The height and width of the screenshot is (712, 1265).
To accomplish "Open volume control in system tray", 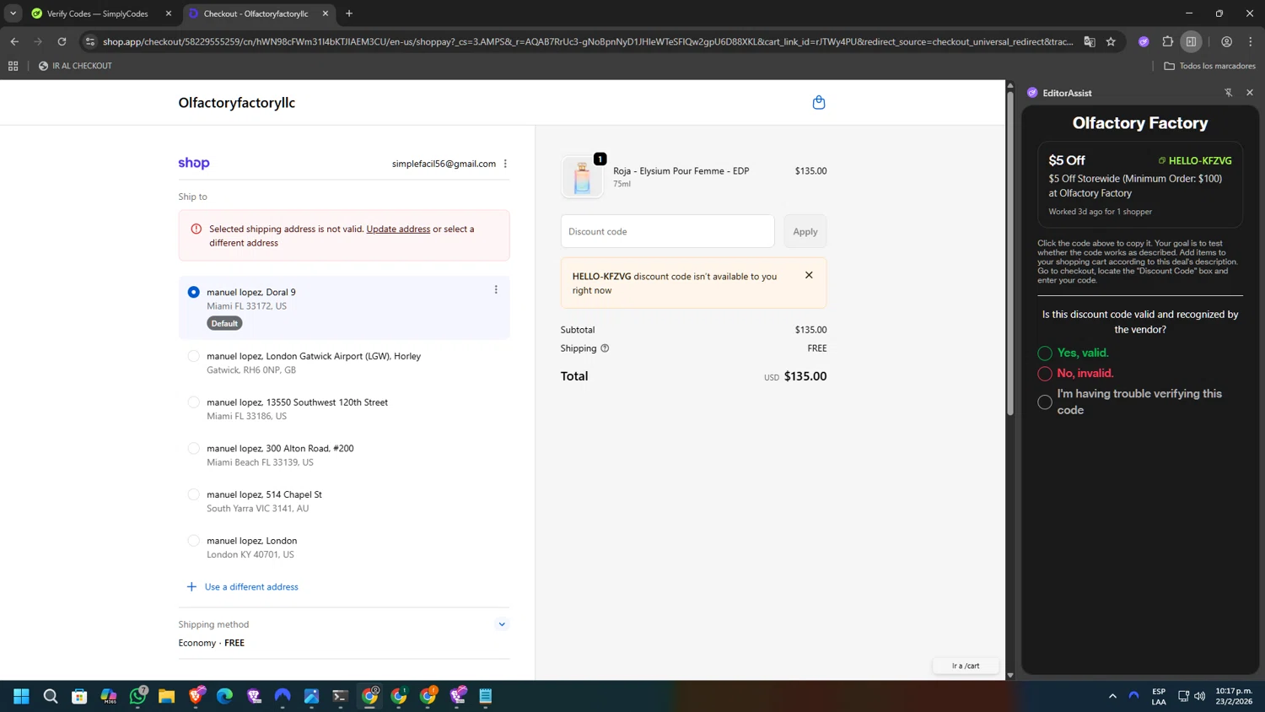I will tap(1200, 696).
